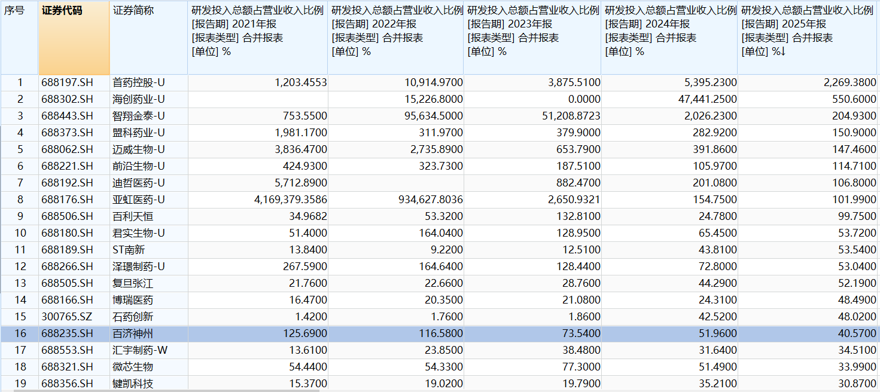The image size is (880, 392).
Task: Click the 石药创新 name cell
Action: pyautogui.click(x=148, y=317)
